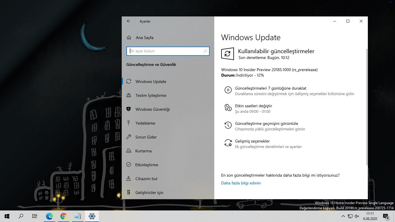Open the Windows Start menu
395x222 pixels.
click(x=7, y=216)
